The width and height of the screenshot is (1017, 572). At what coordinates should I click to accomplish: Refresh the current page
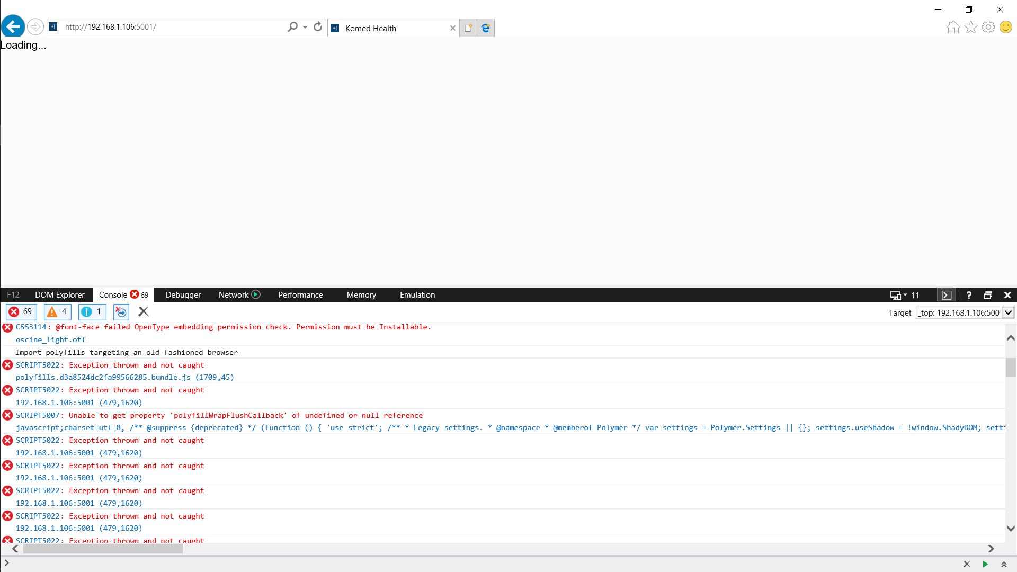[x=318, y=26]
